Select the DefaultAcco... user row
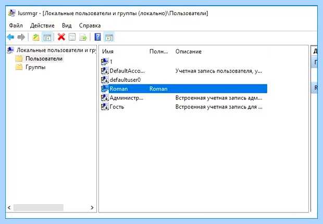 pos(127,71)
